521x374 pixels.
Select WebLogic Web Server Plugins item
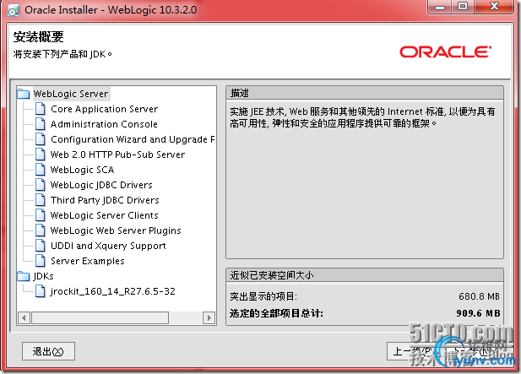116,230
